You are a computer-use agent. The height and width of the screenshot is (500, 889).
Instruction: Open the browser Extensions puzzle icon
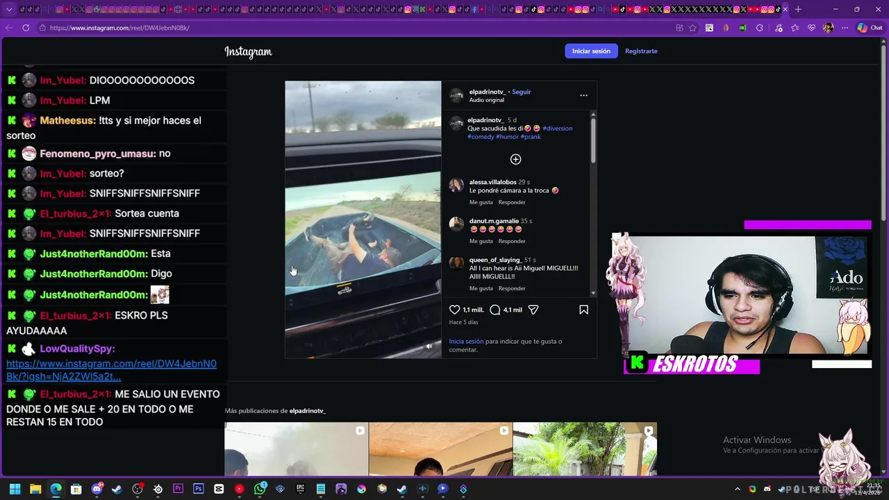tap(760, 28)
